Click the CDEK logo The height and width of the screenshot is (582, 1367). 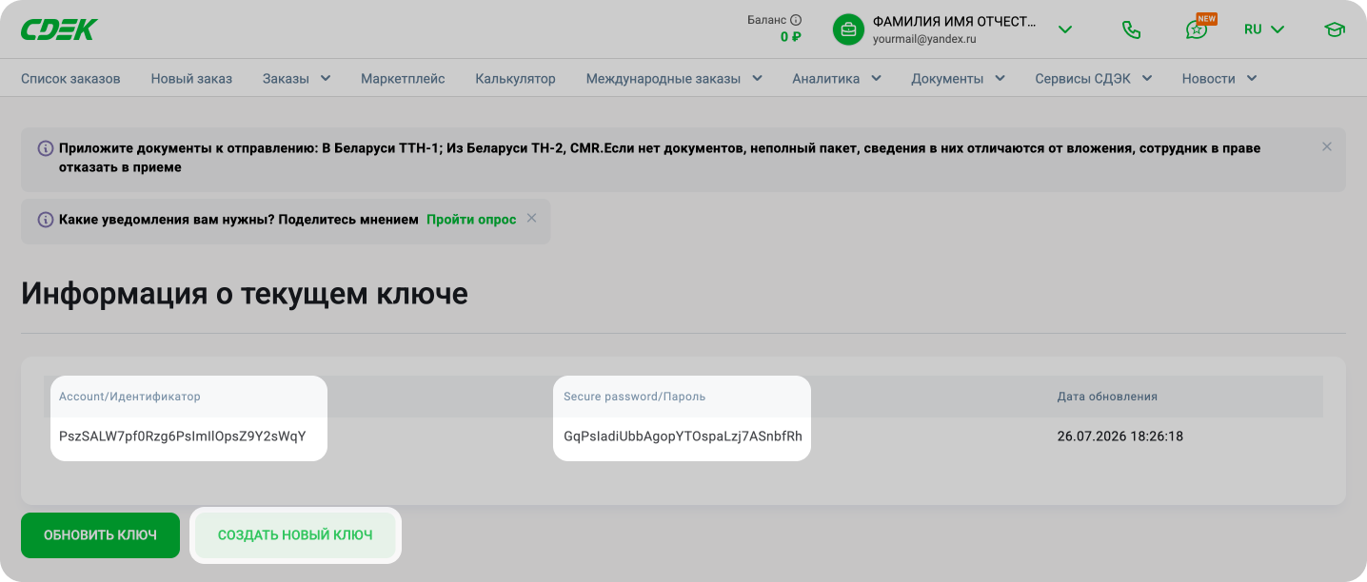tap(59, 29)
